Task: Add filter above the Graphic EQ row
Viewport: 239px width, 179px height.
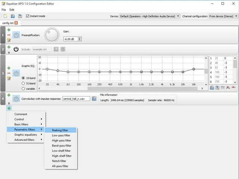Action: (x=9, y=68)
